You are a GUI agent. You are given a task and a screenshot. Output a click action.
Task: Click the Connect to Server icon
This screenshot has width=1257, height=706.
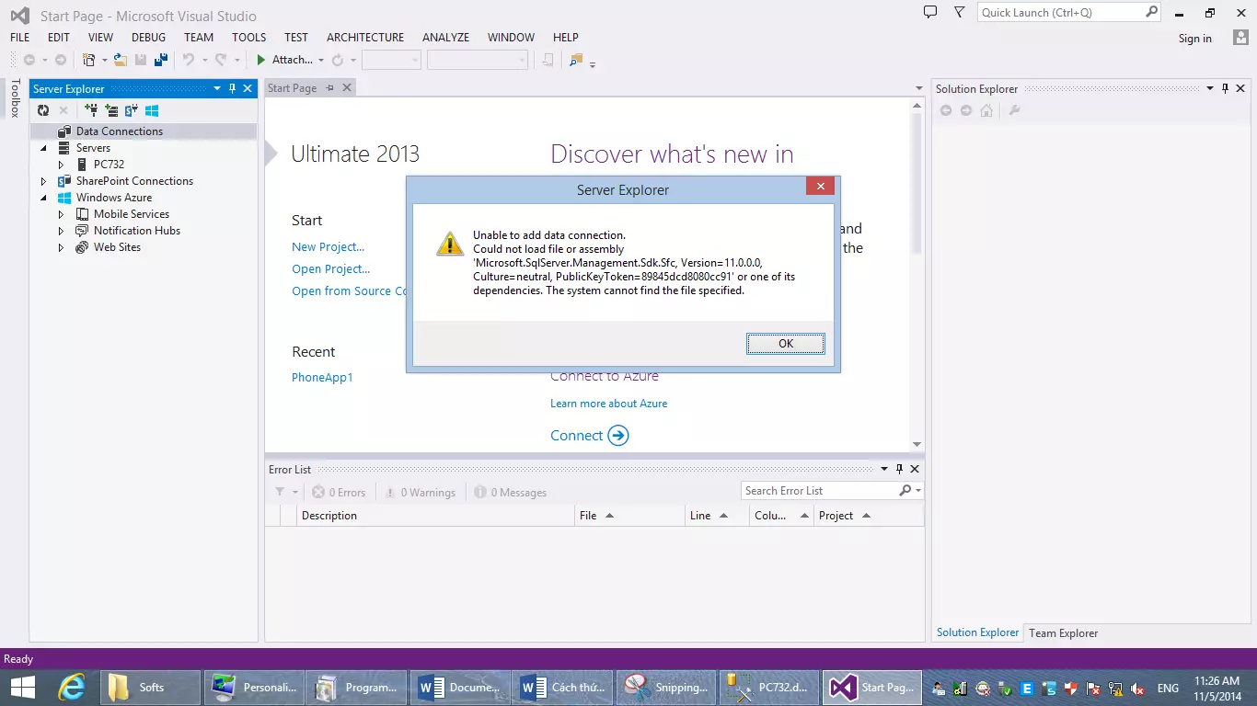click(111, 110)
